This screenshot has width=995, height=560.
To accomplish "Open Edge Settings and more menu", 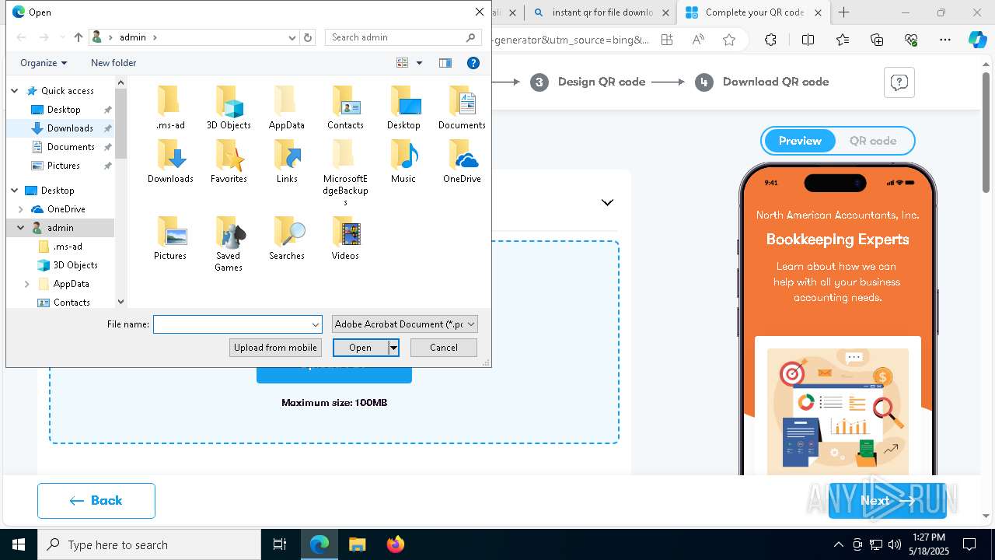I will tap(944, 40).
